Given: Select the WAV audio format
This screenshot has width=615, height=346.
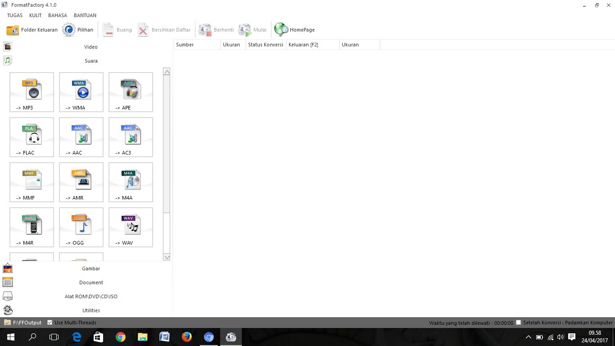Looking at the screenshot, I should 131,227.
